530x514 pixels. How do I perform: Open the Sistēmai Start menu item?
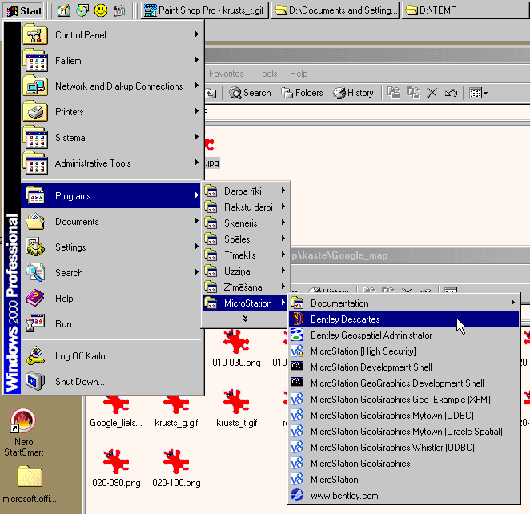coord(111,137)
